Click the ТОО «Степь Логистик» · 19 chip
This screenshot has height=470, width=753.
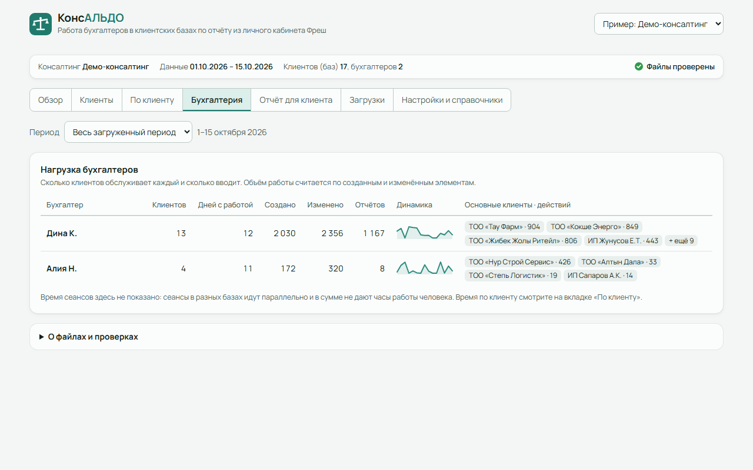pos(513,276)
